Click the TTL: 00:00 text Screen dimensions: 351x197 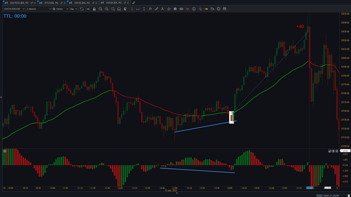pos(15,16)
